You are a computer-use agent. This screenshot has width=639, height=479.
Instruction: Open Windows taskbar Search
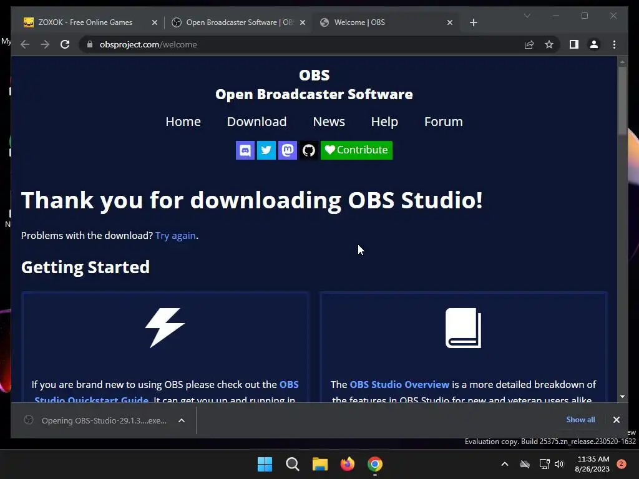(x=292, y=464)
